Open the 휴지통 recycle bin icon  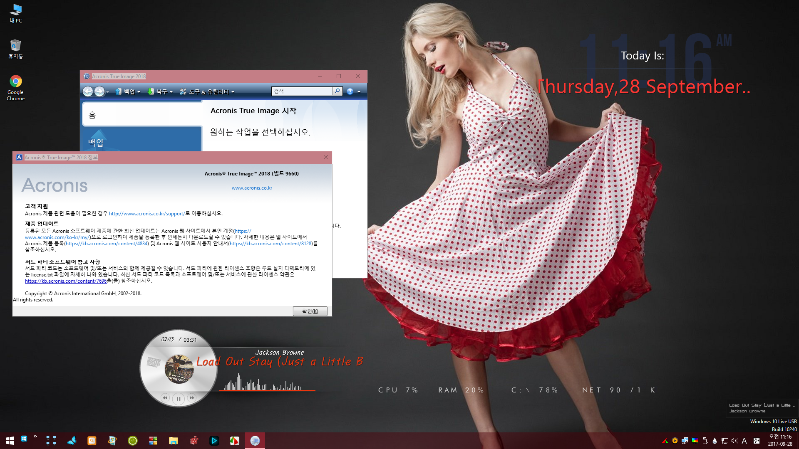[16, 49]
